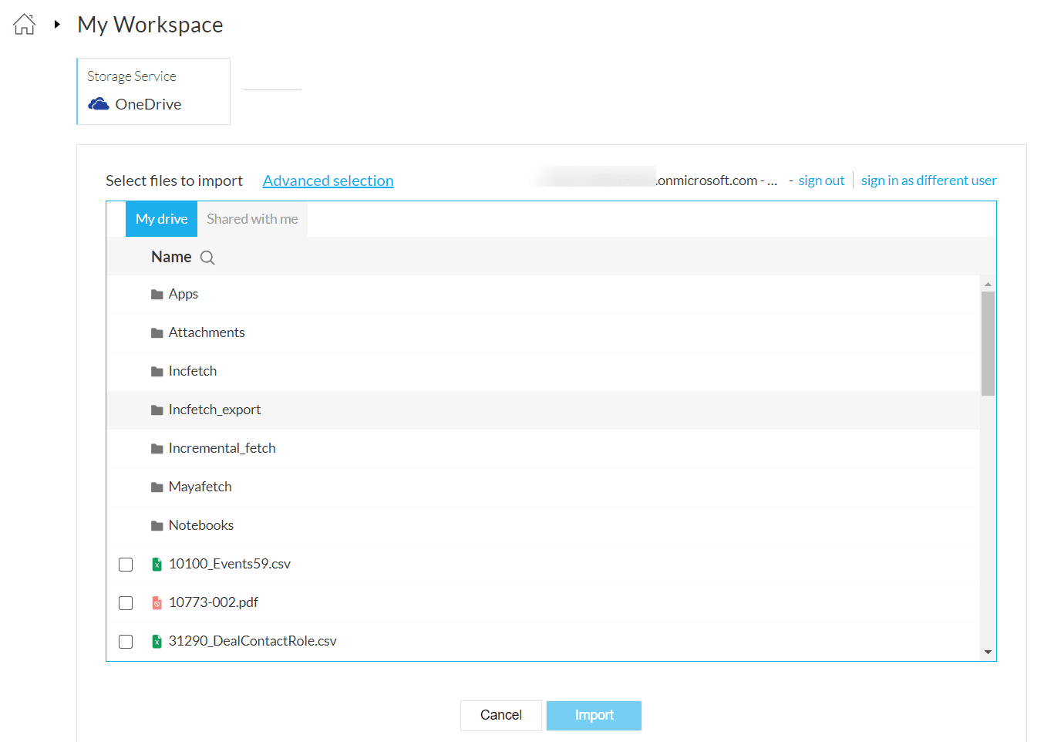Click the scroll down arrow of file list
This screenshot has height=742, width=1044.
click(988, 653)
